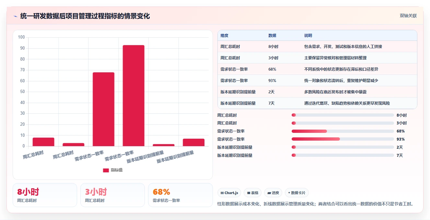Open the orange 68% summary card

[180, 195]
